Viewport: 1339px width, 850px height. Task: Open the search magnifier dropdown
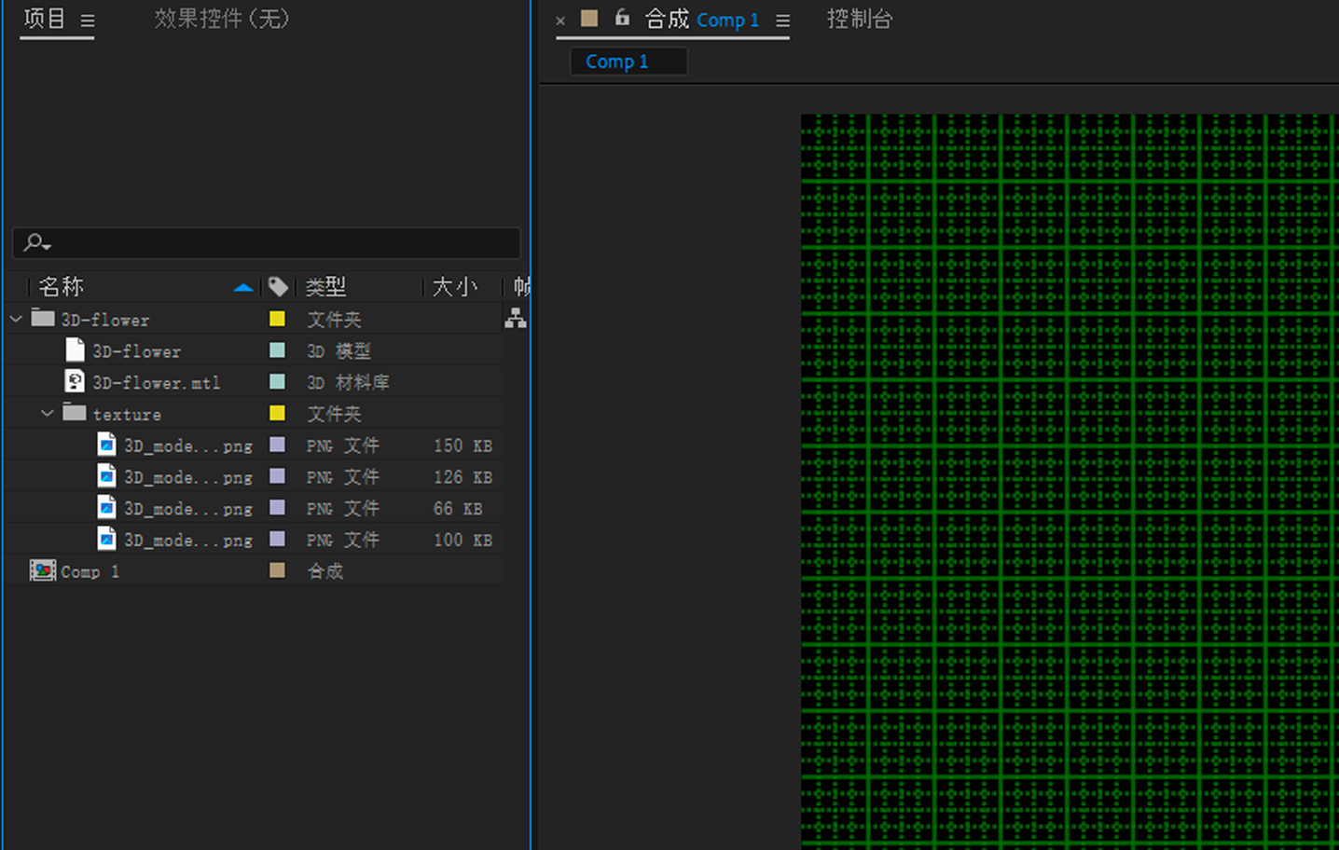(x=37, y=243)
